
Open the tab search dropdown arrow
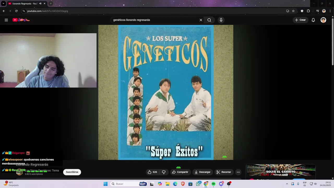(x=3, y=4)
